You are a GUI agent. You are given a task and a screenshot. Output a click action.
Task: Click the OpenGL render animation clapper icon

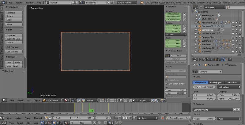[164, 100]
